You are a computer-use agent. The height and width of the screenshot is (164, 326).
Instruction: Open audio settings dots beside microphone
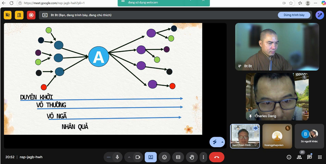pyautogui.click(x=108, y=157)
